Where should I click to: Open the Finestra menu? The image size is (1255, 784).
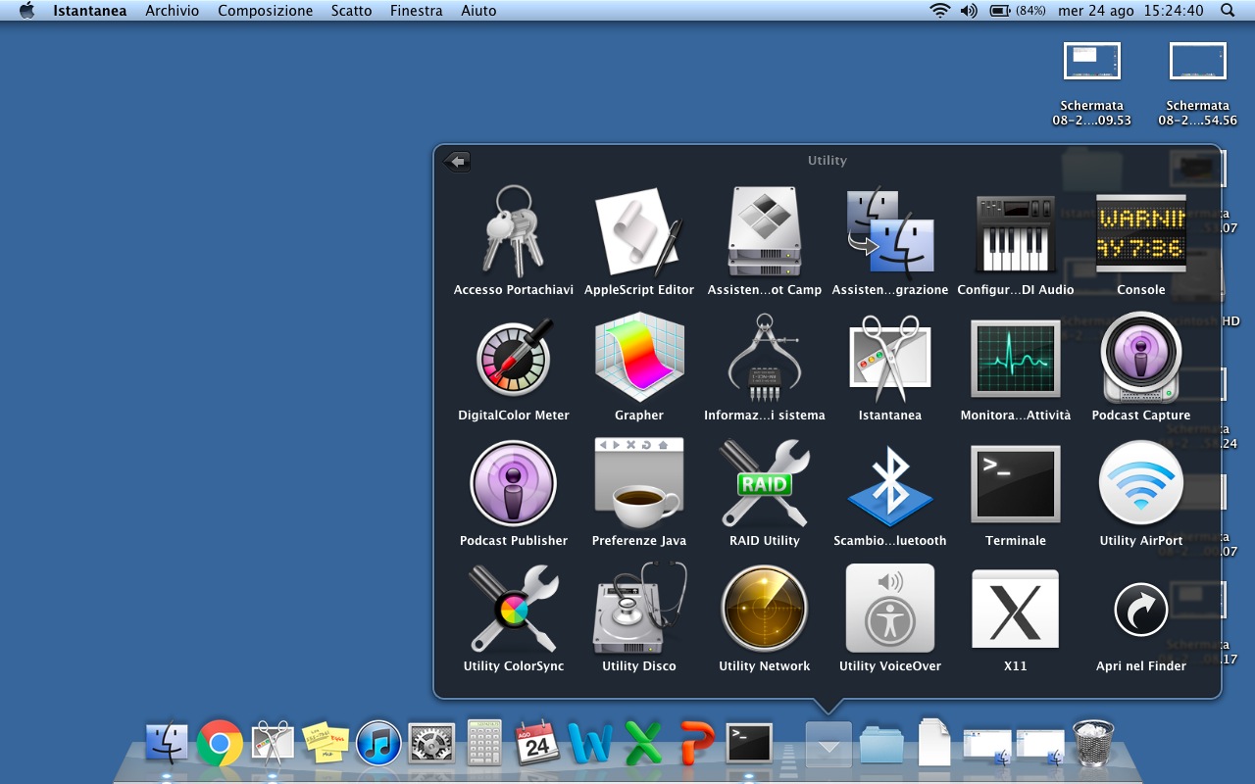coord(417,11)
